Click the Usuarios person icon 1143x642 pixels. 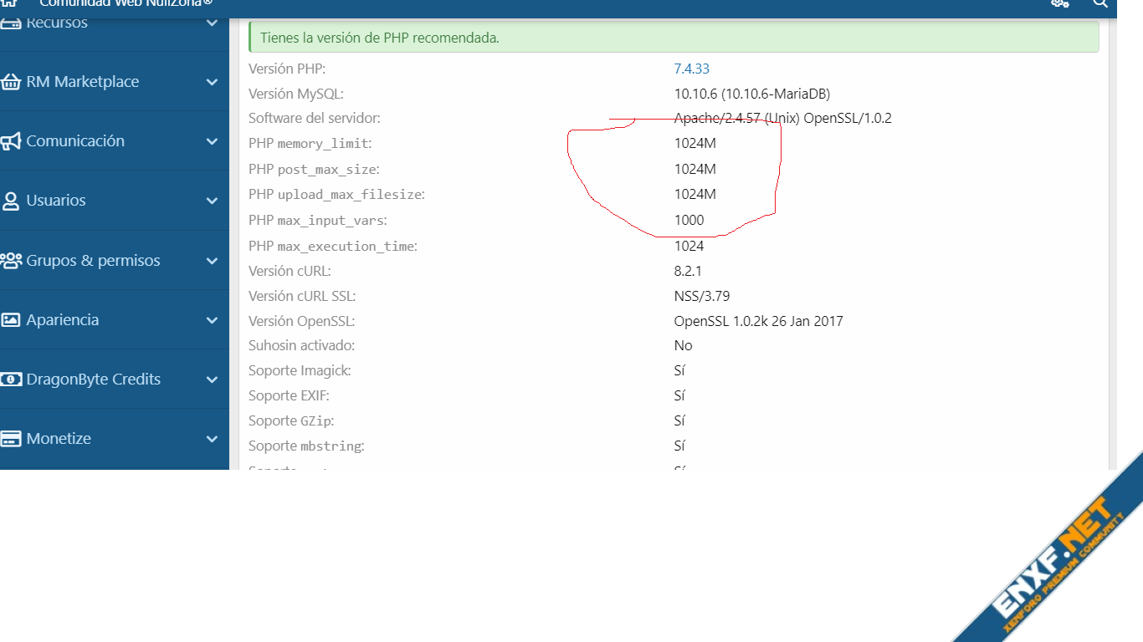[11, 201]
